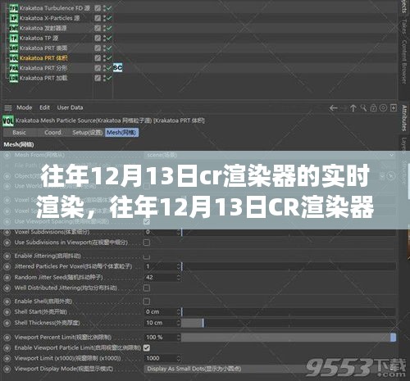The height and width of the screenshot is (381, 410).
Task: Open the Edit menu
Action: coord(44,107)
